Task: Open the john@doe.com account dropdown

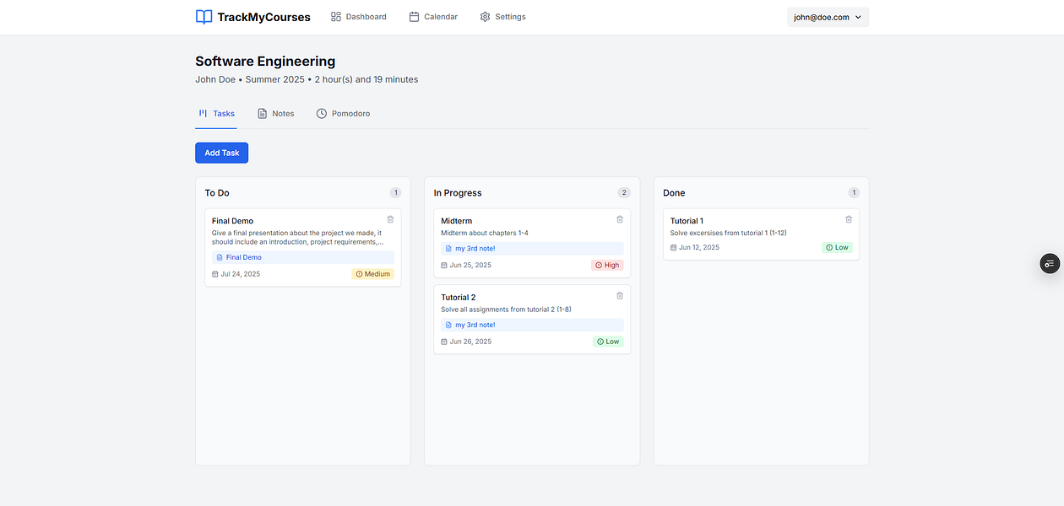Action: [828, 16]
